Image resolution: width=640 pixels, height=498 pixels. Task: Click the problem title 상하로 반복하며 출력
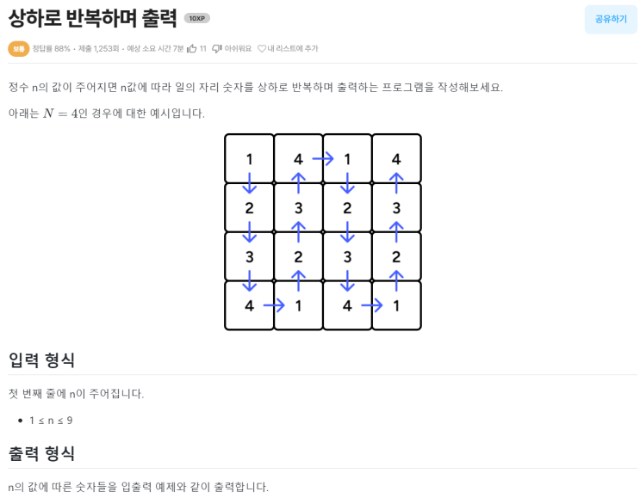92,18
